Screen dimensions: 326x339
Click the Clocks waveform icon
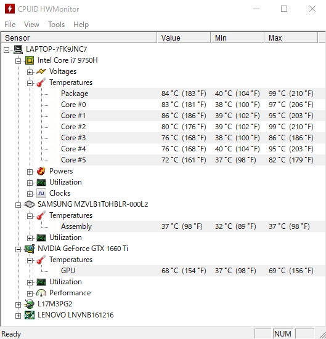coord(41,193)
